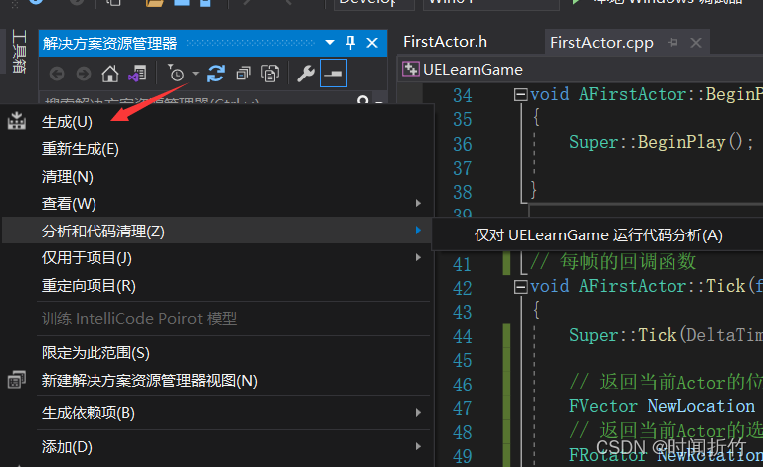The height and width of the screenshot is (467, 763).
Task: Select 重定向项目(R) menu entry
Action: [217, 286]
